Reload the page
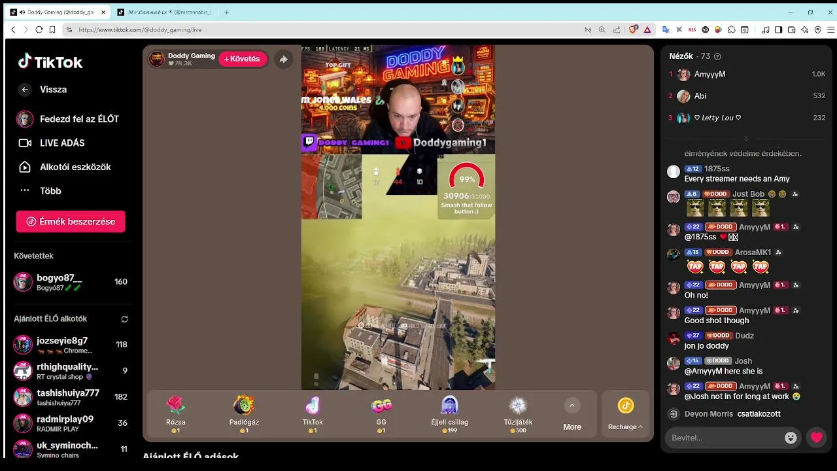 (39, 29)
